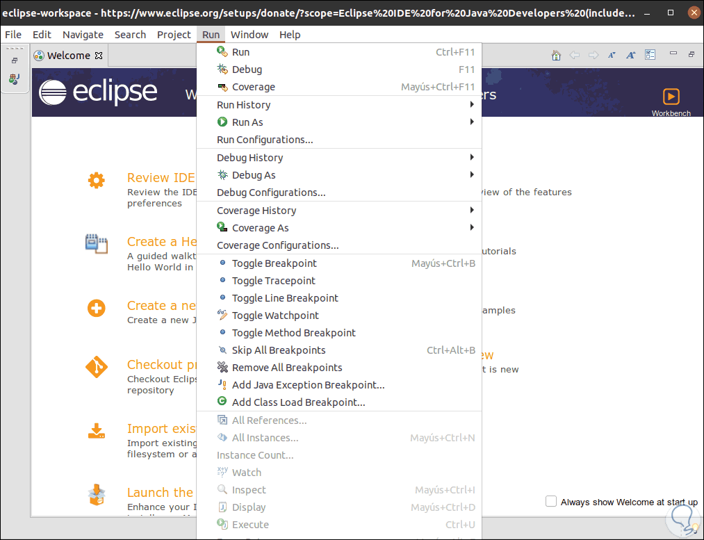
Task: Click the customize page icon
Action: click(x=650, y=55)
